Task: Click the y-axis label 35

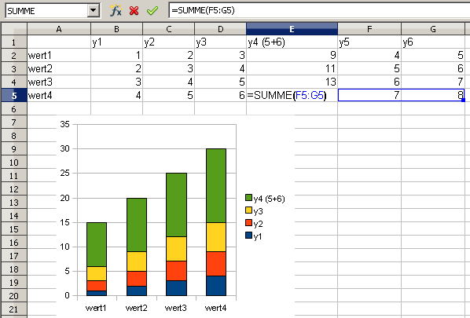Action: (x=64, y=124)
